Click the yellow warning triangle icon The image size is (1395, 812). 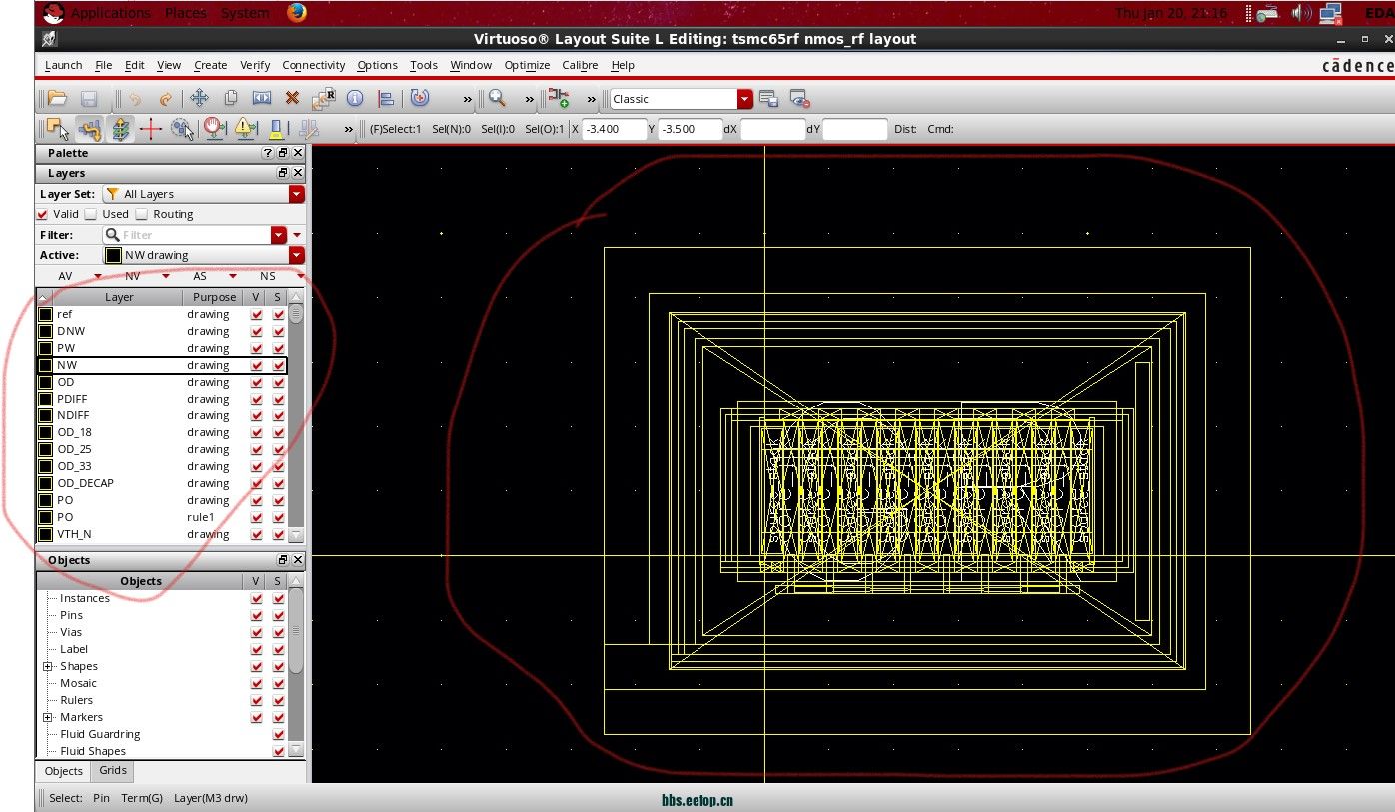point(245,128)
